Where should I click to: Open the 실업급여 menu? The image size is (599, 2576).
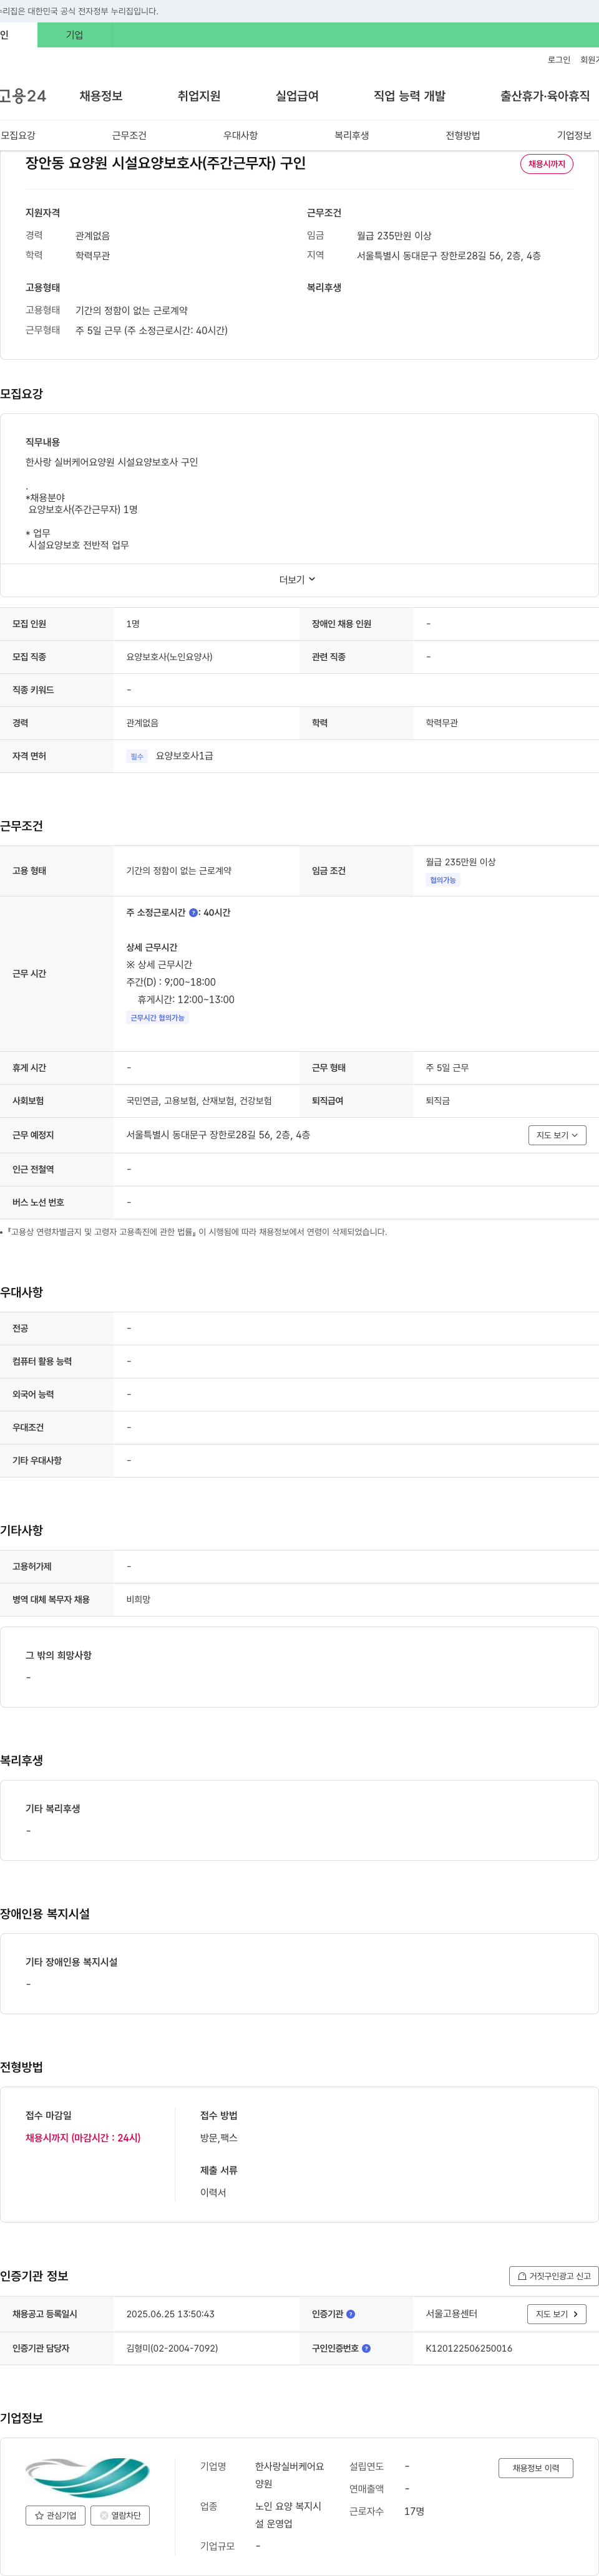click(296, 96)
